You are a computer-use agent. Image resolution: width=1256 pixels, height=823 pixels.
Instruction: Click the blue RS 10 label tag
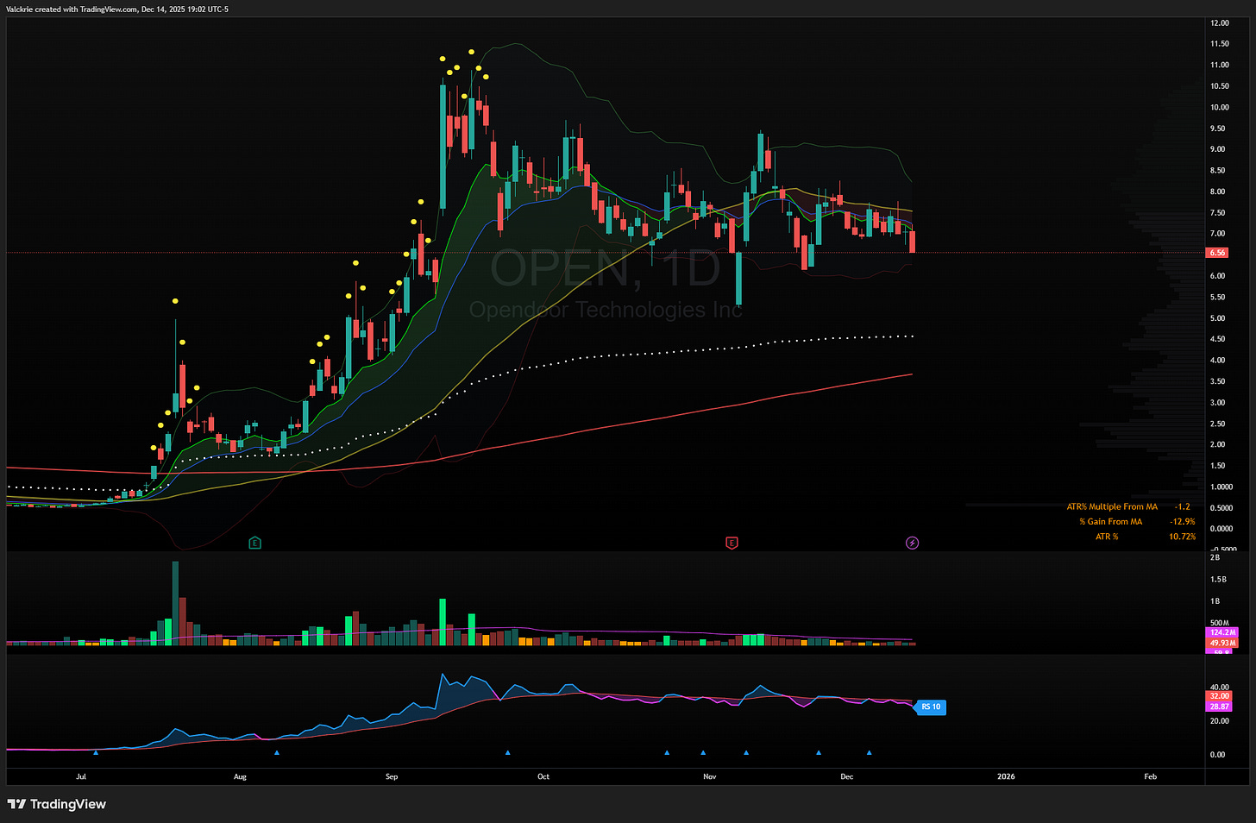pyautogui.click(x=930, y=707)
